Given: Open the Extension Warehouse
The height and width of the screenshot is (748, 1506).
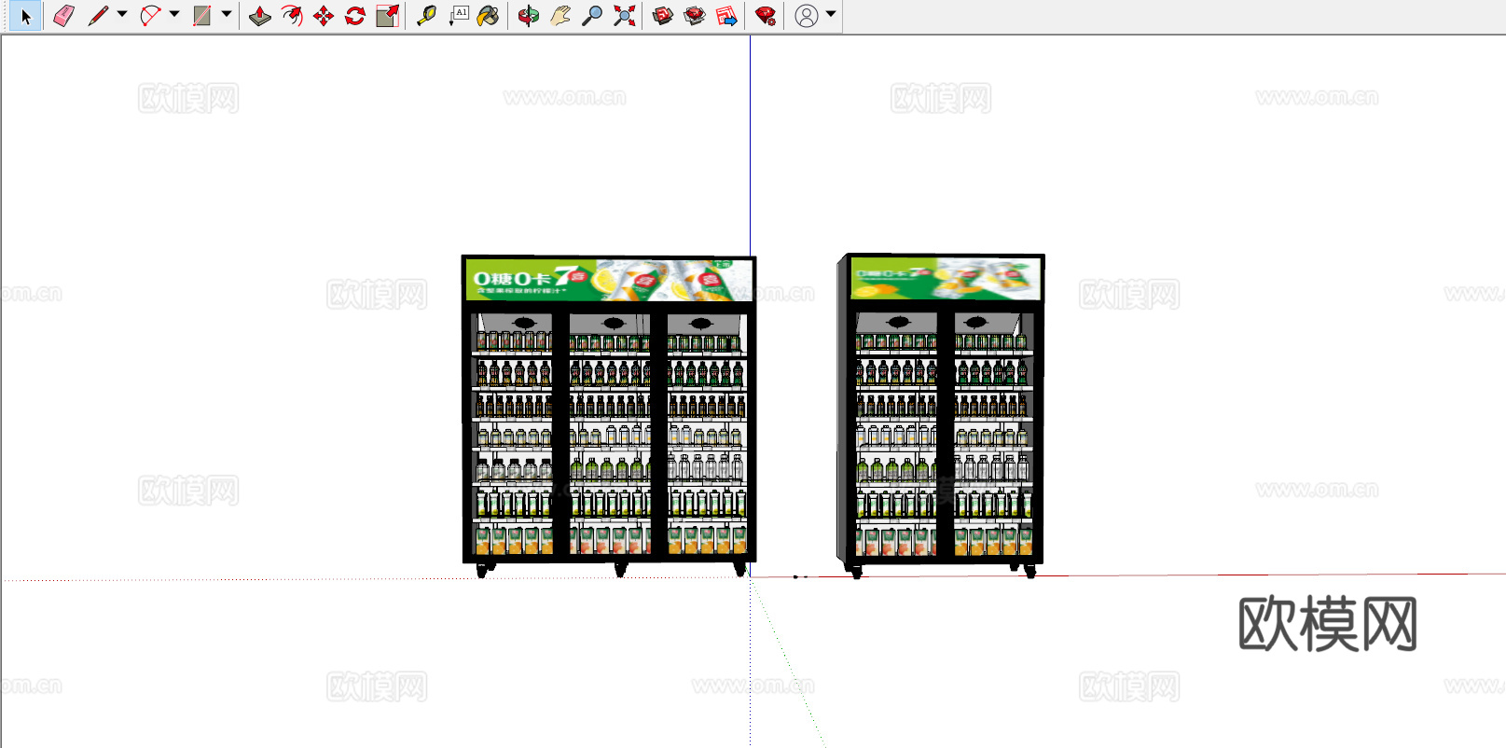Looking at the screenshot, I should click(x=695, y=16).
